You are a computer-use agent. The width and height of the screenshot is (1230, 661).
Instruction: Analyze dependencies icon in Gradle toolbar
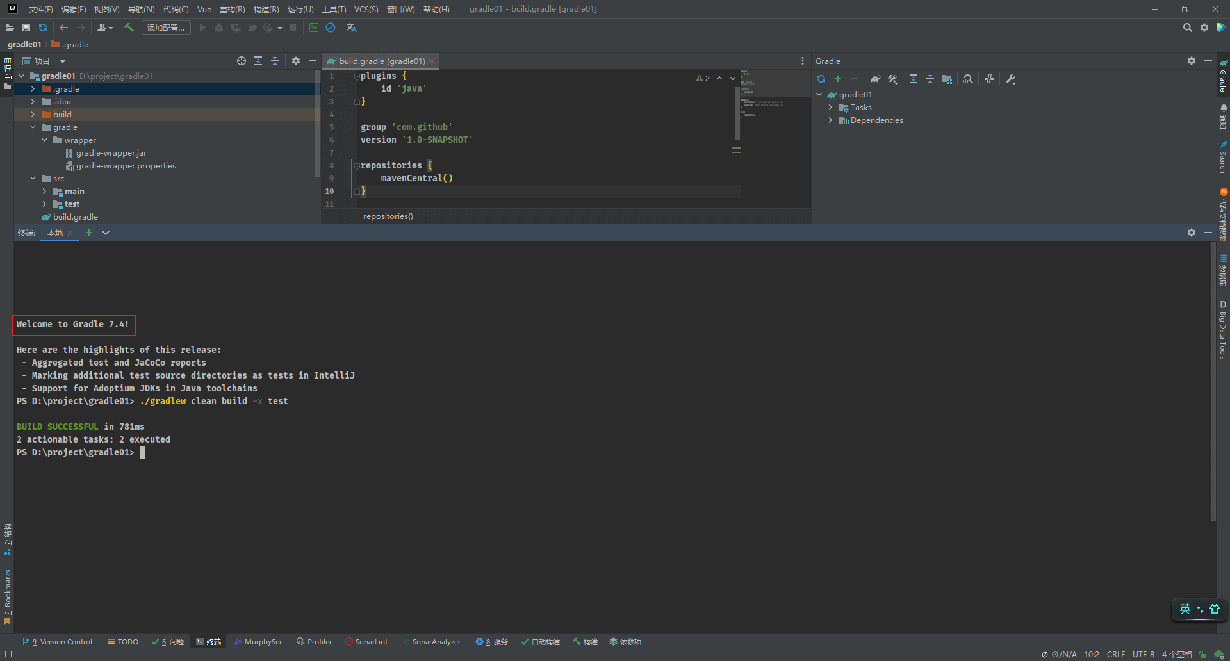(x=968, y=79)
